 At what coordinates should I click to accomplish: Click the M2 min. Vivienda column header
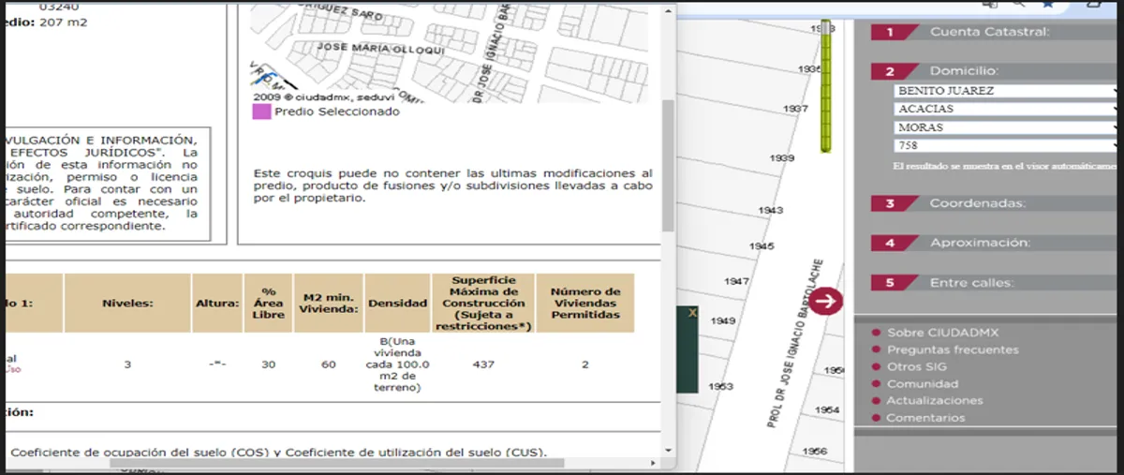(328, 304)
